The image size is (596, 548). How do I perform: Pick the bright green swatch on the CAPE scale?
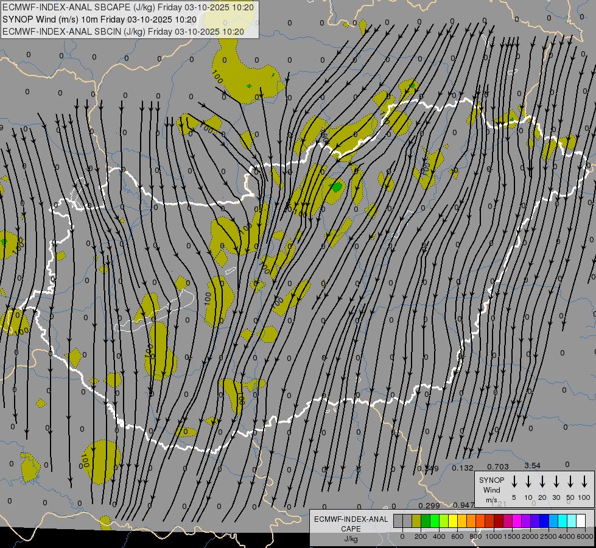(x=435, y=521)
